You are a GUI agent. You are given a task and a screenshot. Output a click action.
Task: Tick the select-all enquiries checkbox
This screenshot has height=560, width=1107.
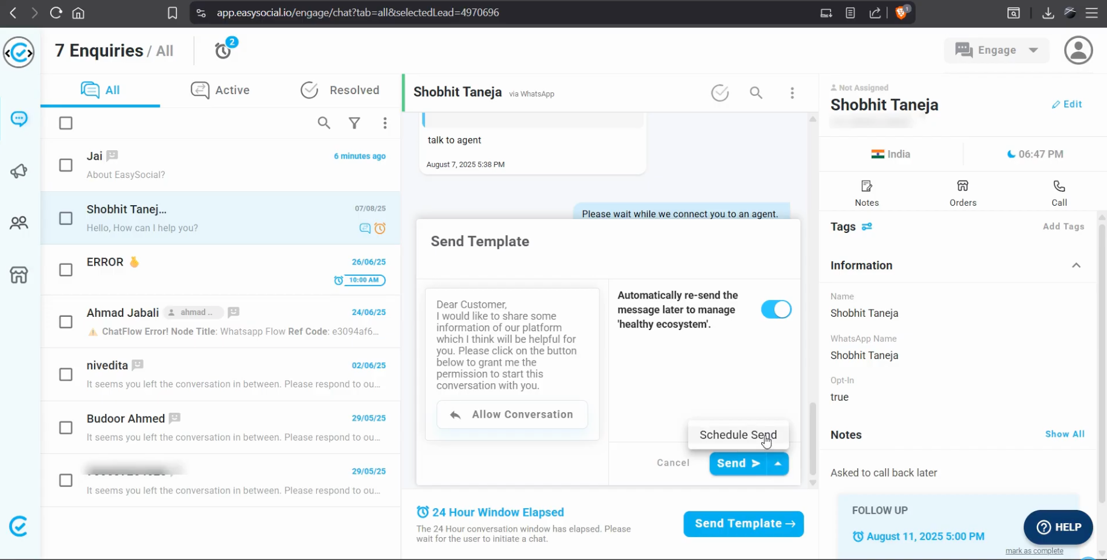(66, 123)
